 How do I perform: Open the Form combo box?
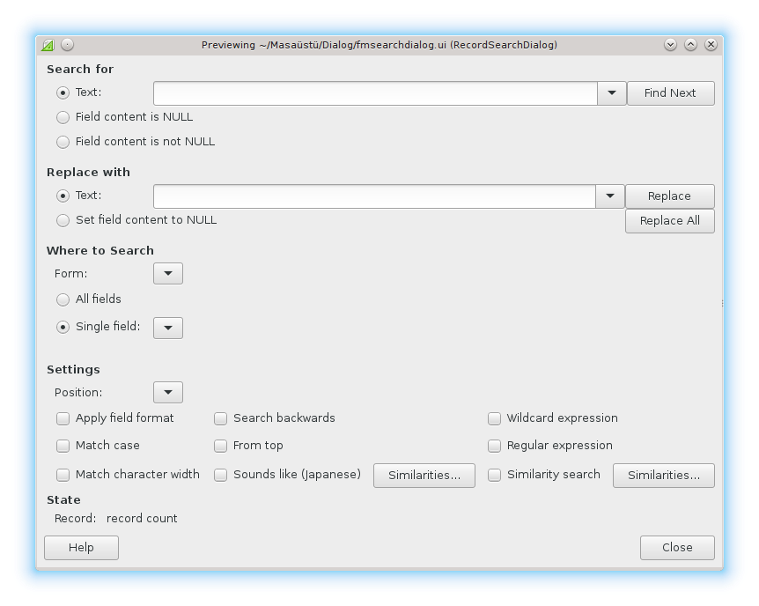(168, 274)
